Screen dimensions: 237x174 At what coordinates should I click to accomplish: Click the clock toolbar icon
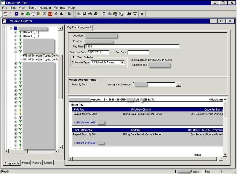coord(33,14)
